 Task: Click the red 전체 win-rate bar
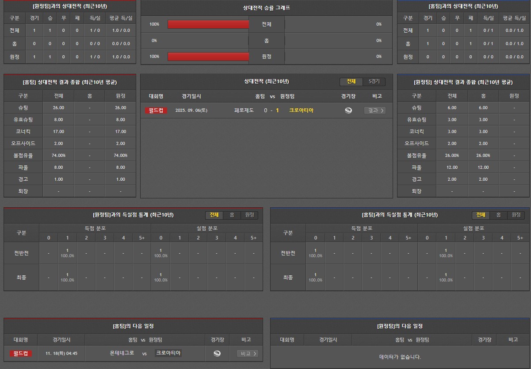tap(208, 24)
